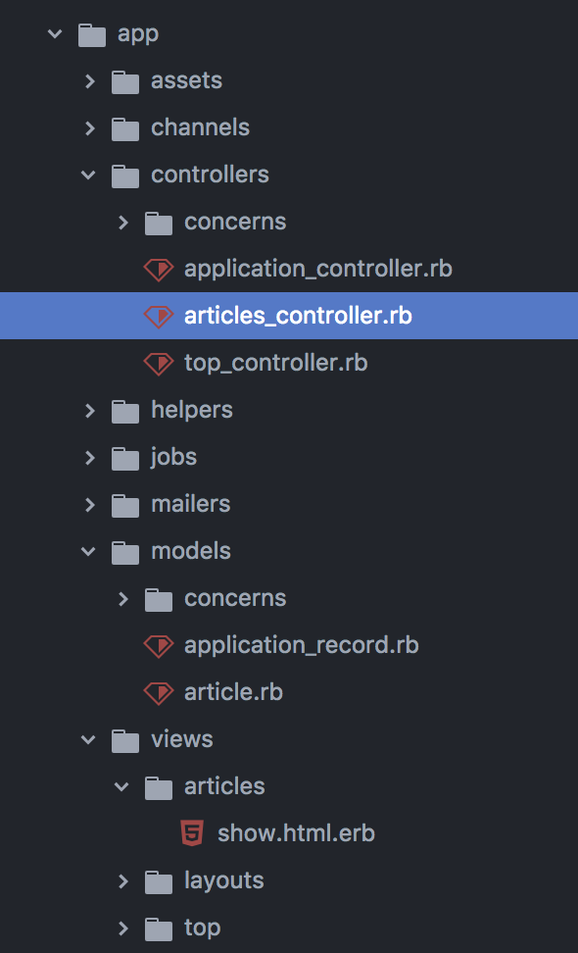The height and width of the screenshot is (953, 578).
Task: Click the Ruby icon beside application_controller.rb
Action: [x=159, y=269]
